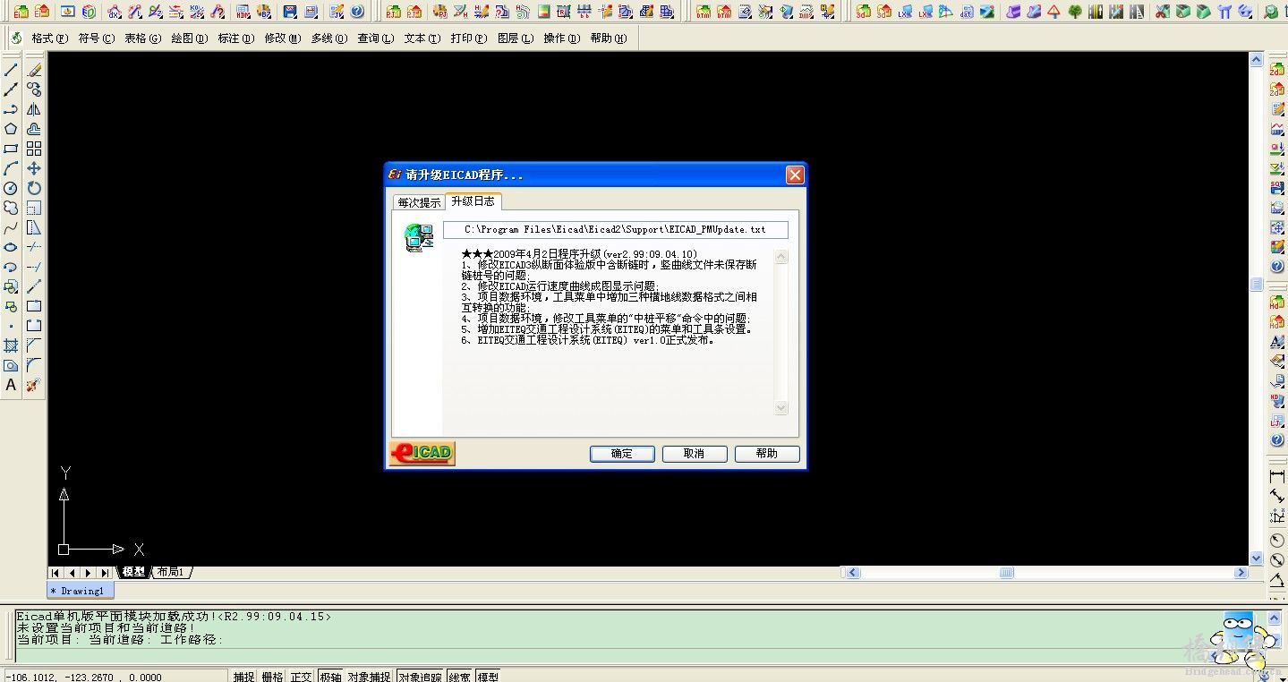Click the update log scrollbar up arrow
1288x682 pixels.
coord(780,257)
